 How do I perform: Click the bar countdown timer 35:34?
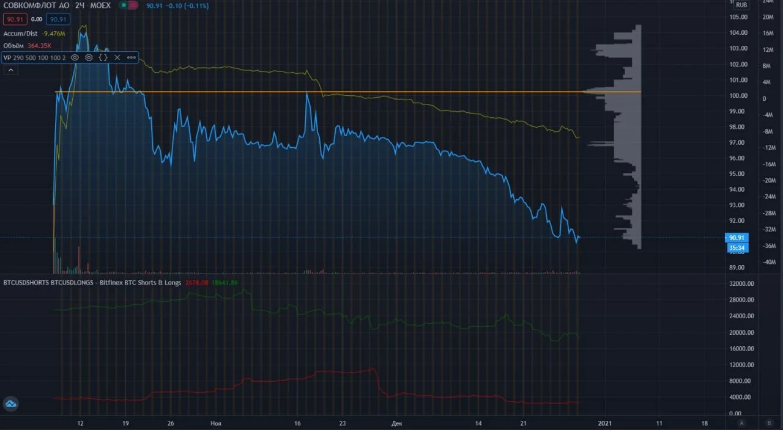point(736,247)
